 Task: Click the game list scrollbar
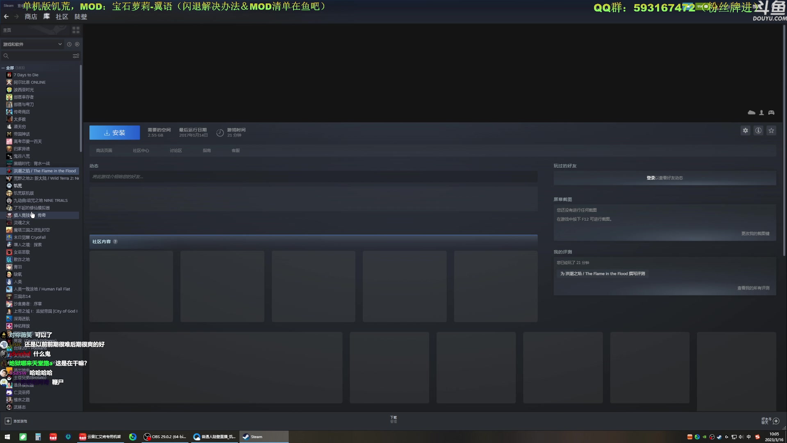[81, 109]
